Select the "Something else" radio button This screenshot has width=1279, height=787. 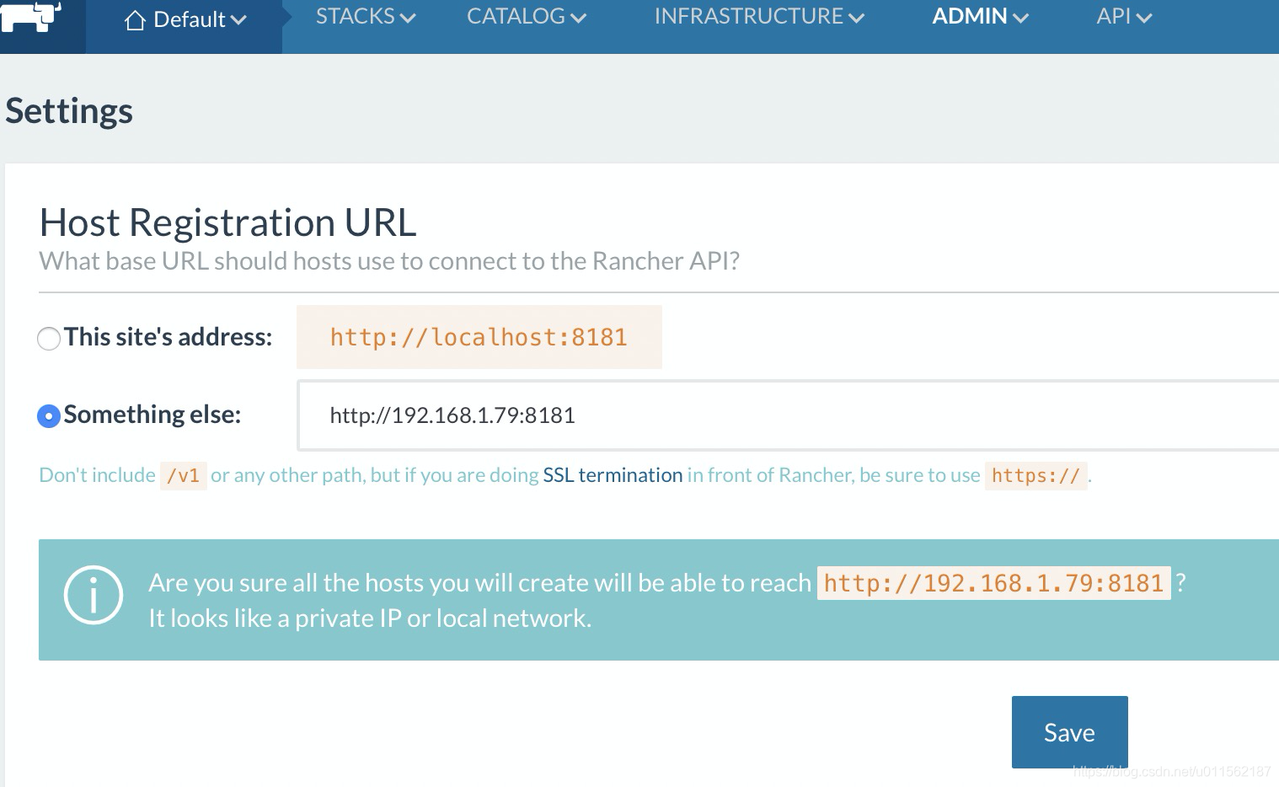pos(49,415)
